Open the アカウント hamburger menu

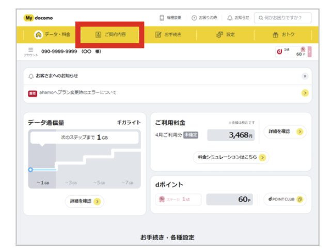(x=31, y=52)
